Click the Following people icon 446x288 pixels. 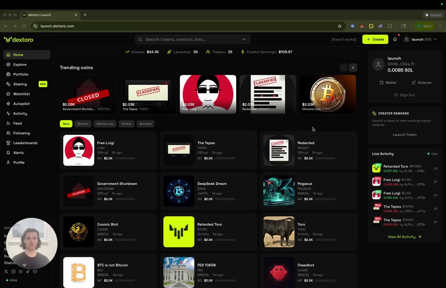(8, 133)
